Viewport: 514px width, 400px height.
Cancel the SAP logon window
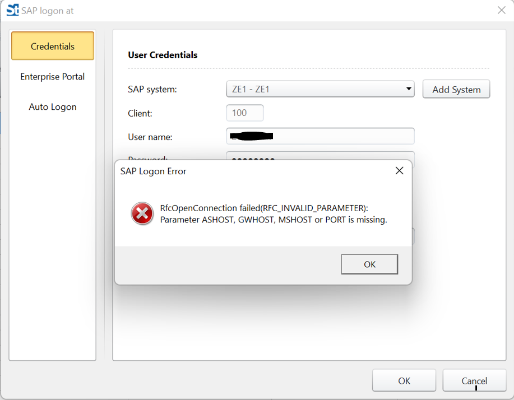tap(474, 381)
